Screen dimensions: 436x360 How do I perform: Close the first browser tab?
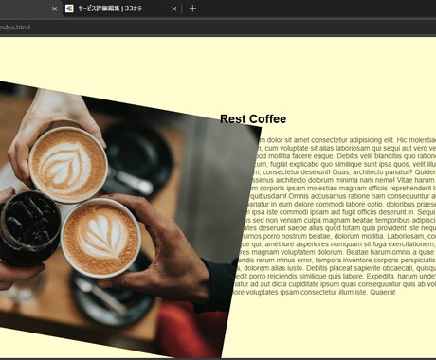(54, 9)
